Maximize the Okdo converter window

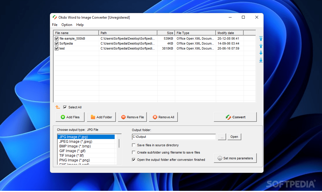(x=243, y=17)
